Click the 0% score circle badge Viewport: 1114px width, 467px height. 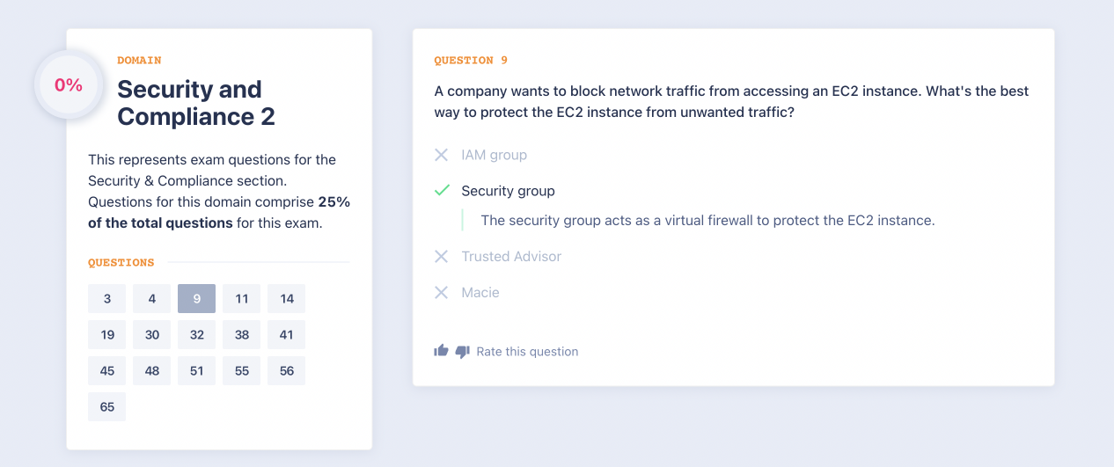tap(69, 85)
